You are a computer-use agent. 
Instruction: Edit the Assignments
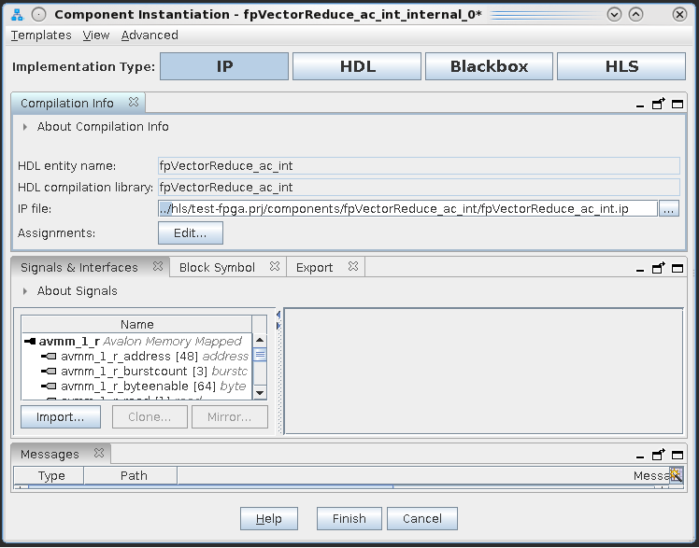coord(191,232)
